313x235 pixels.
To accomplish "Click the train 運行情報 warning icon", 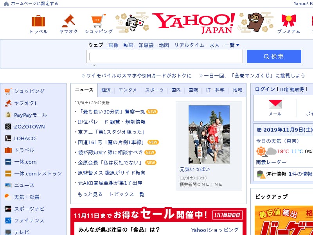I will (261, 174).
